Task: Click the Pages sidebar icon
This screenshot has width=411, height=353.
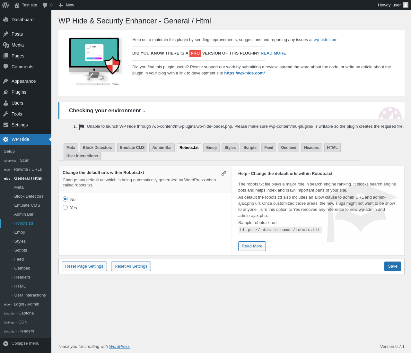Action: (6, 56)
